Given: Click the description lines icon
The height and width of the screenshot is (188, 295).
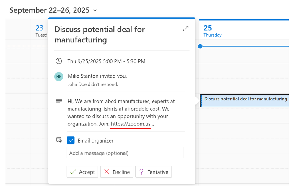Looking at the screenshot, I should tap(59, 101).
